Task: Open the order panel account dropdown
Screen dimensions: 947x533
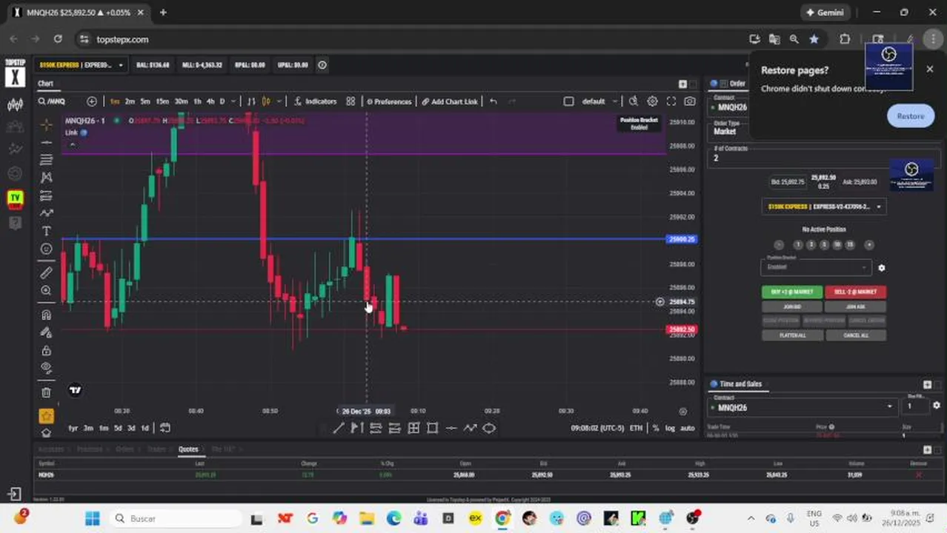Action: (x=823, y=207)
